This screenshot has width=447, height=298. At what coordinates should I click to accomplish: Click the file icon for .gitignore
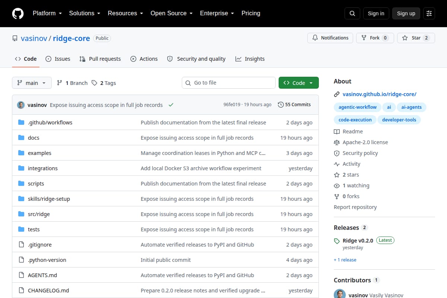(21, 245)
